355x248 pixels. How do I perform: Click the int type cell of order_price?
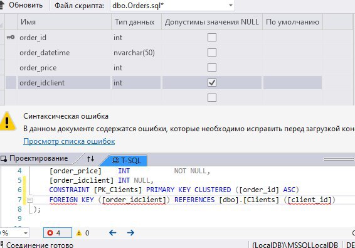click(136, 68)
